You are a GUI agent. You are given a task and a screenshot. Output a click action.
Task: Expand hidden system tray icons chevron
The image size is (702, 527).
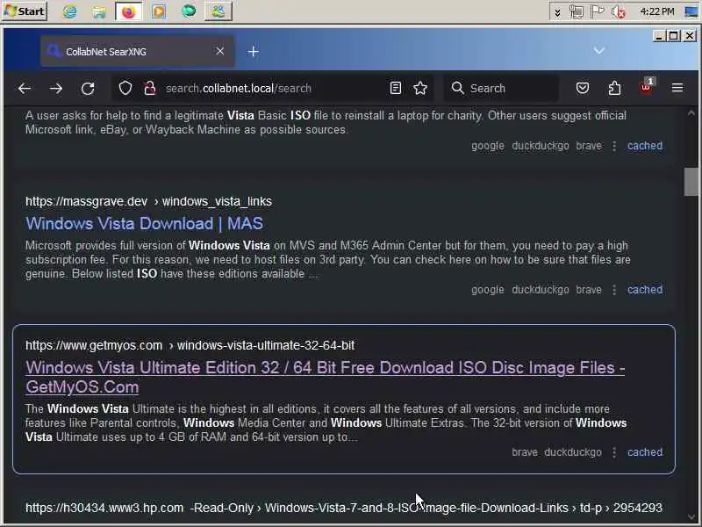(x=557, y=12)
